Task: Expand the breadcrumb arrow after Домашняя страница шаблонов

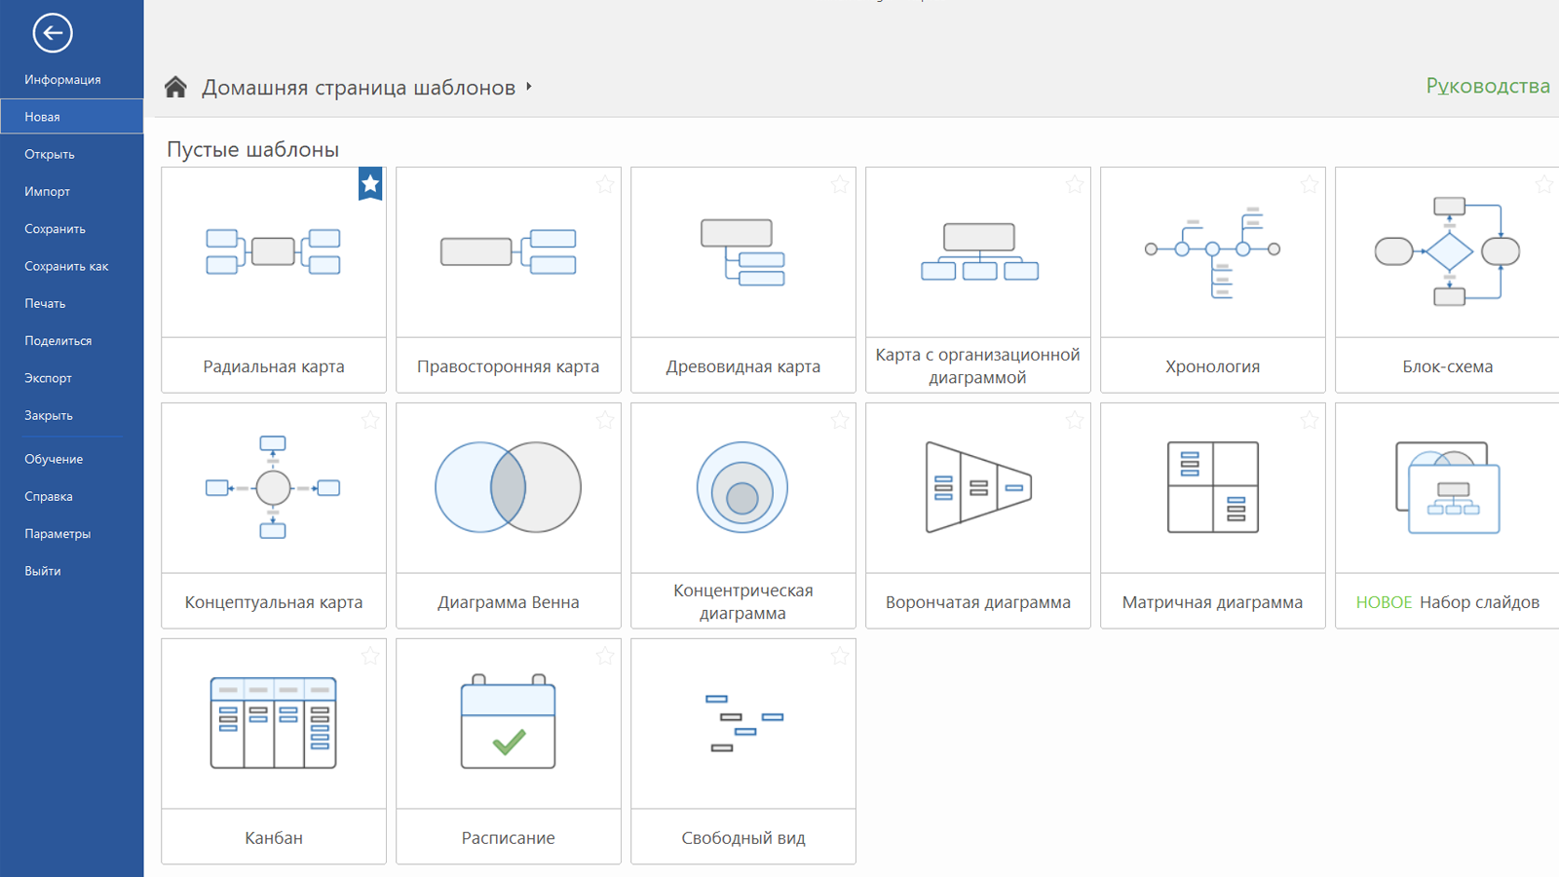Action: click(x=529, y=87)
